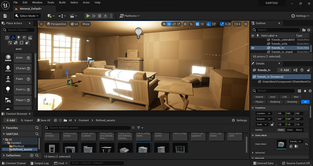Open the quick add content icon
The height and width of the screenshot is (166, 313).
pos(50,16)
